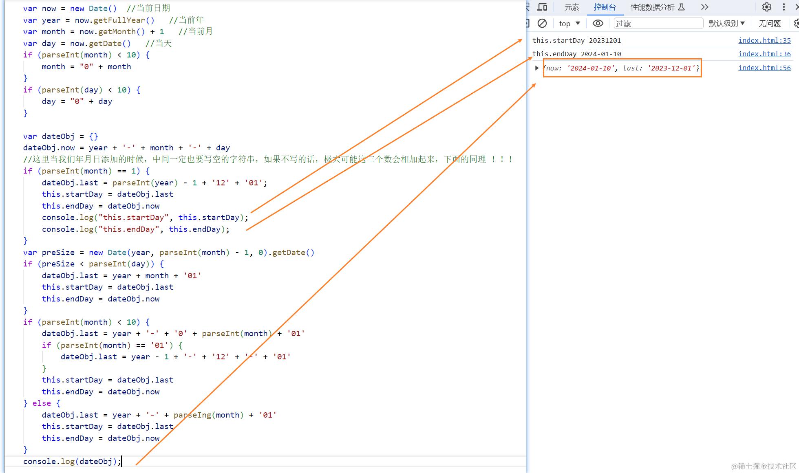The width and height of the screenshot is (799, 473).
Task: Focus the 过滤 console filter field
Action: click(658, 24)
